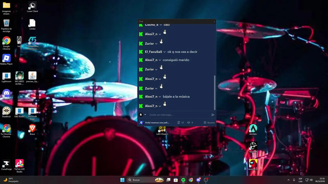Image resolution: width=328 pixels, height=184 pixels.
Task: Switch ESP LAA keyboard language
Action: (x=301, y=180)
